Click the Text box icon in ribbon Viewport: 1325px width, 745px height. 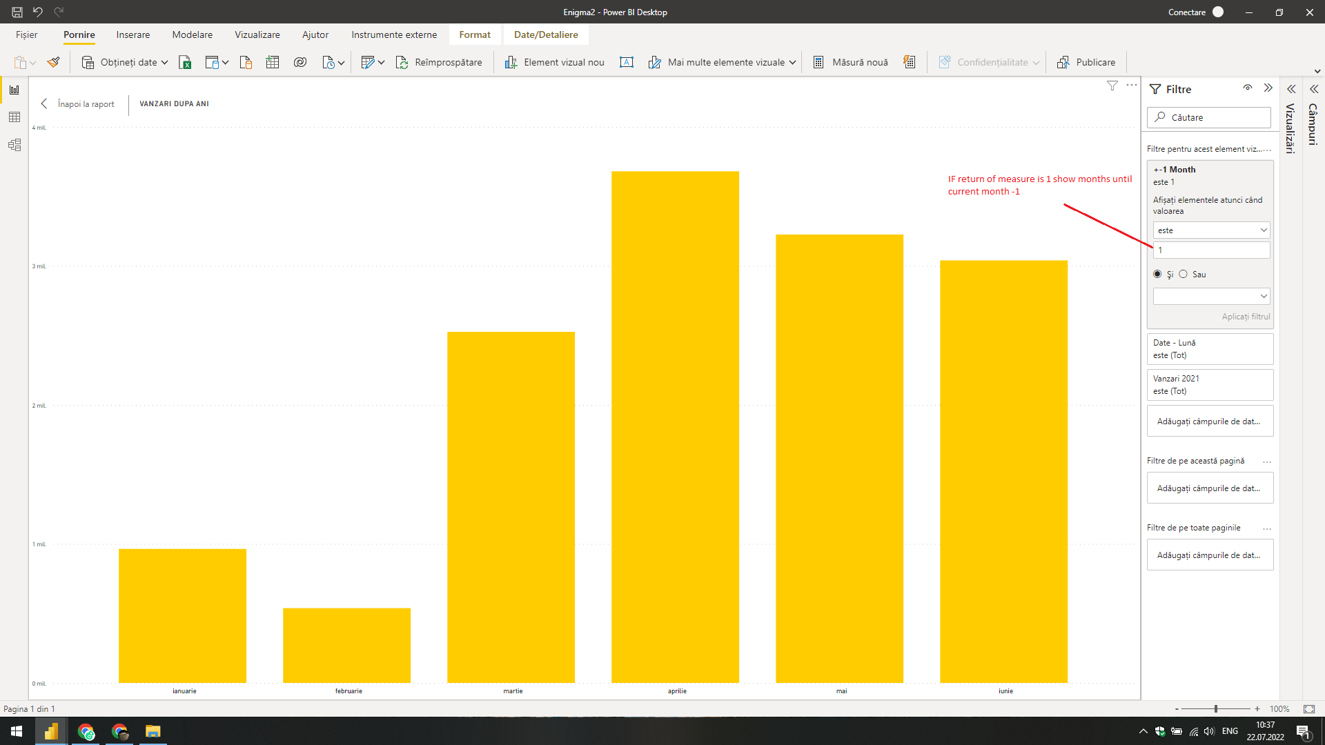point(627,62)
